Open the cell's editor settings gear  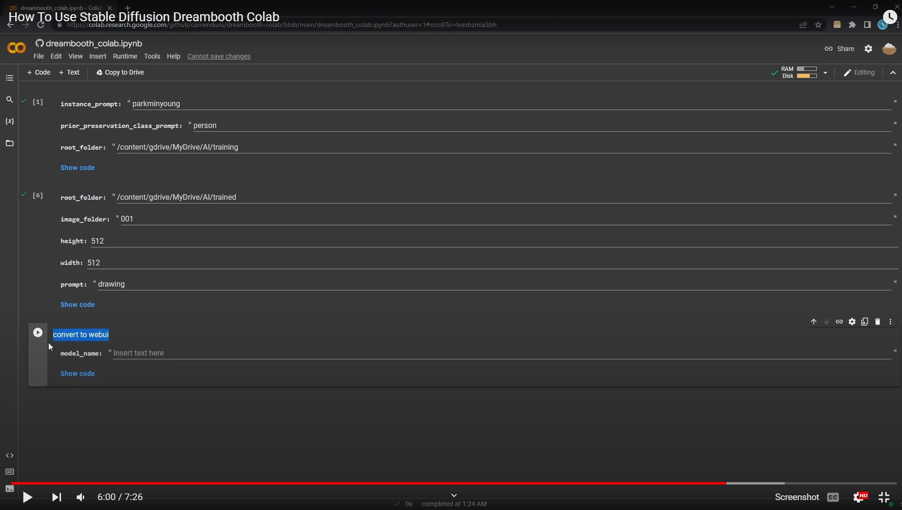pos(852,322)
